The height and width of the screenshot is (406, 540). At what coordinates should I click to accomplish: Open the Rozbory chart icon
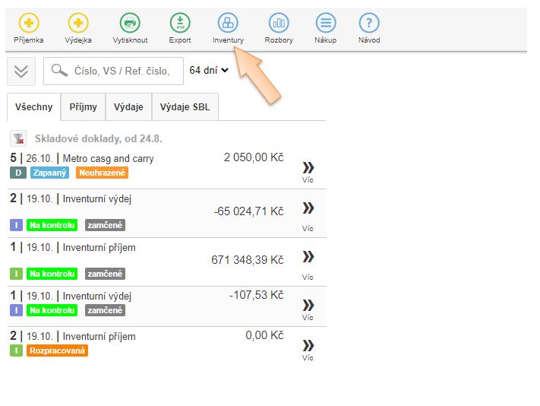click(279, 24)
